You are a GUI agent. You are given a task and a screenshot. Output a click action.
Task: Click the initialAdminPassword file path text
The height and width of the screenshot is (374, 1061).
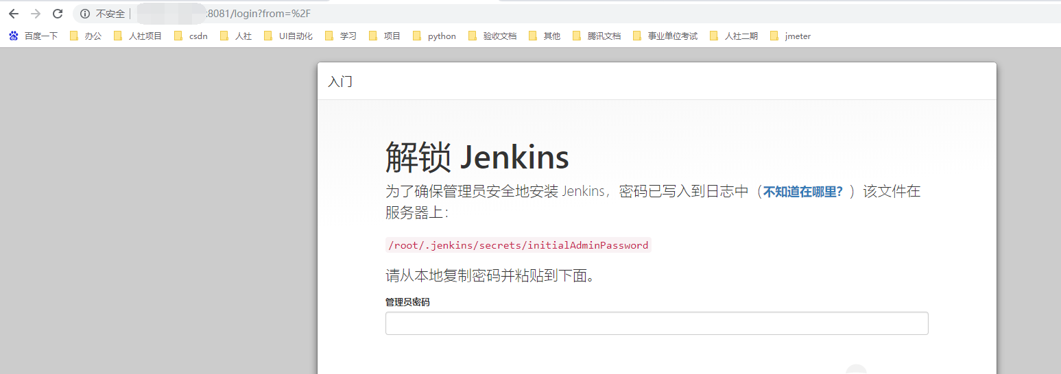[518, 245]
